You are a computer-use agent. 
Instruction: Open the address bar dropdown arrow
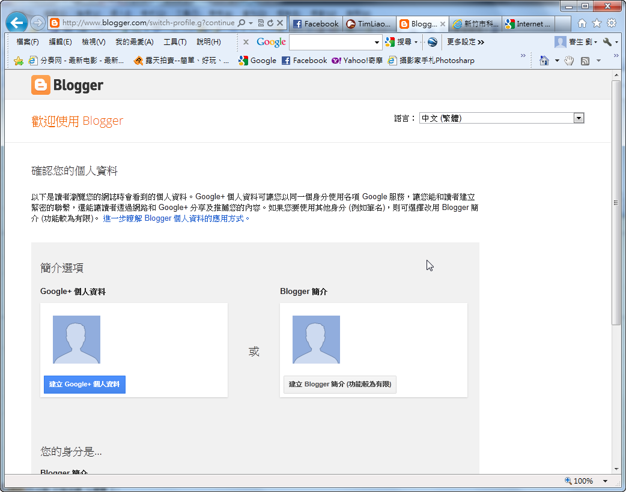[251, 23]
